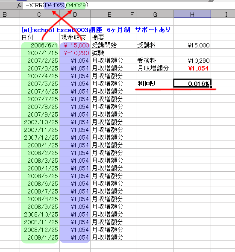Viewport: 235px width, 252px height.
Task: Select date cell 2008/9/25
Action: pos(40,207)
